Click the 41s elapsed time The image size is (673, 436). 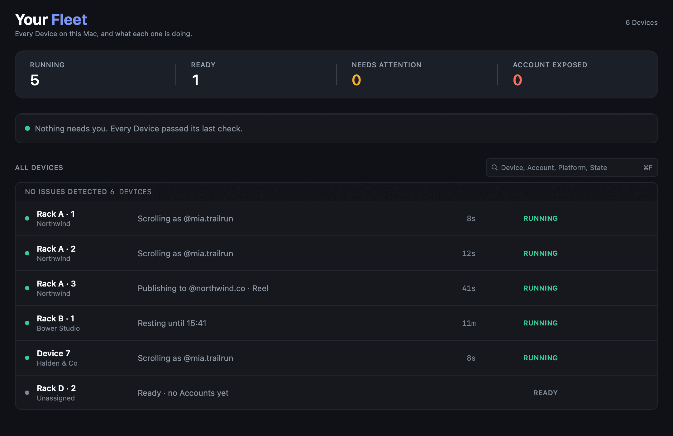(x=469, y=288)
